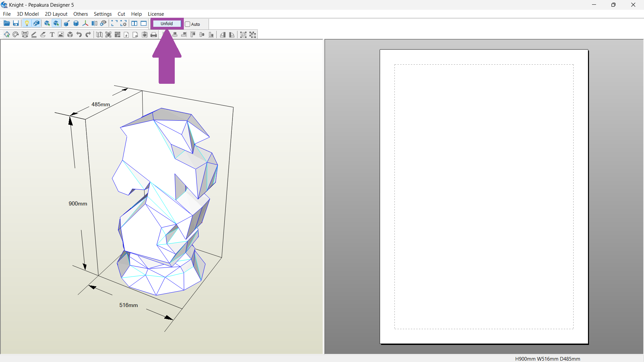Open the 3D Model menu
644x362 pixels.
(28, 14)
